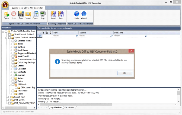Image resolution: width=182 pixels, height=115 pixels.
Task: Switch to the File Viewer tab
Action: (69, 107)
